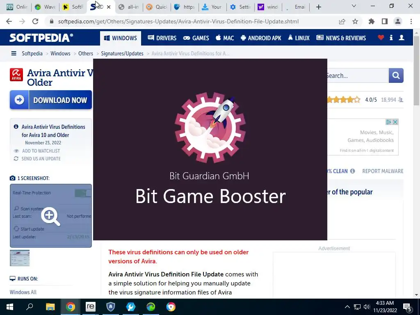Click the share page icon in address bar
Screen dimensions: 420x315
(342, 22)
